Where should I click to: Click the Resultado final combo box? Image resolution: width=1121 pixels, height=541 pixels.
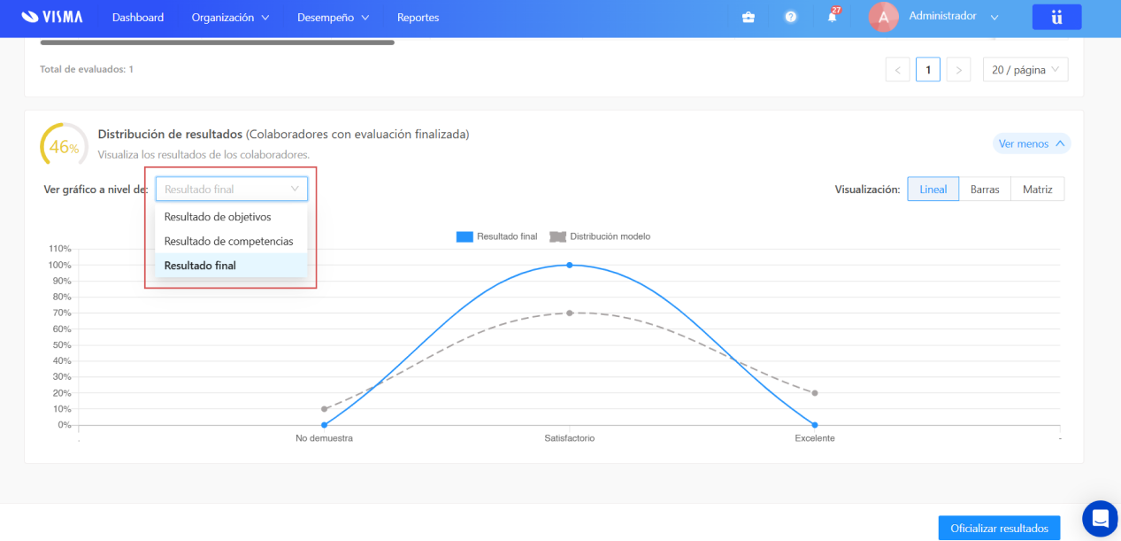tap(232, 189)
